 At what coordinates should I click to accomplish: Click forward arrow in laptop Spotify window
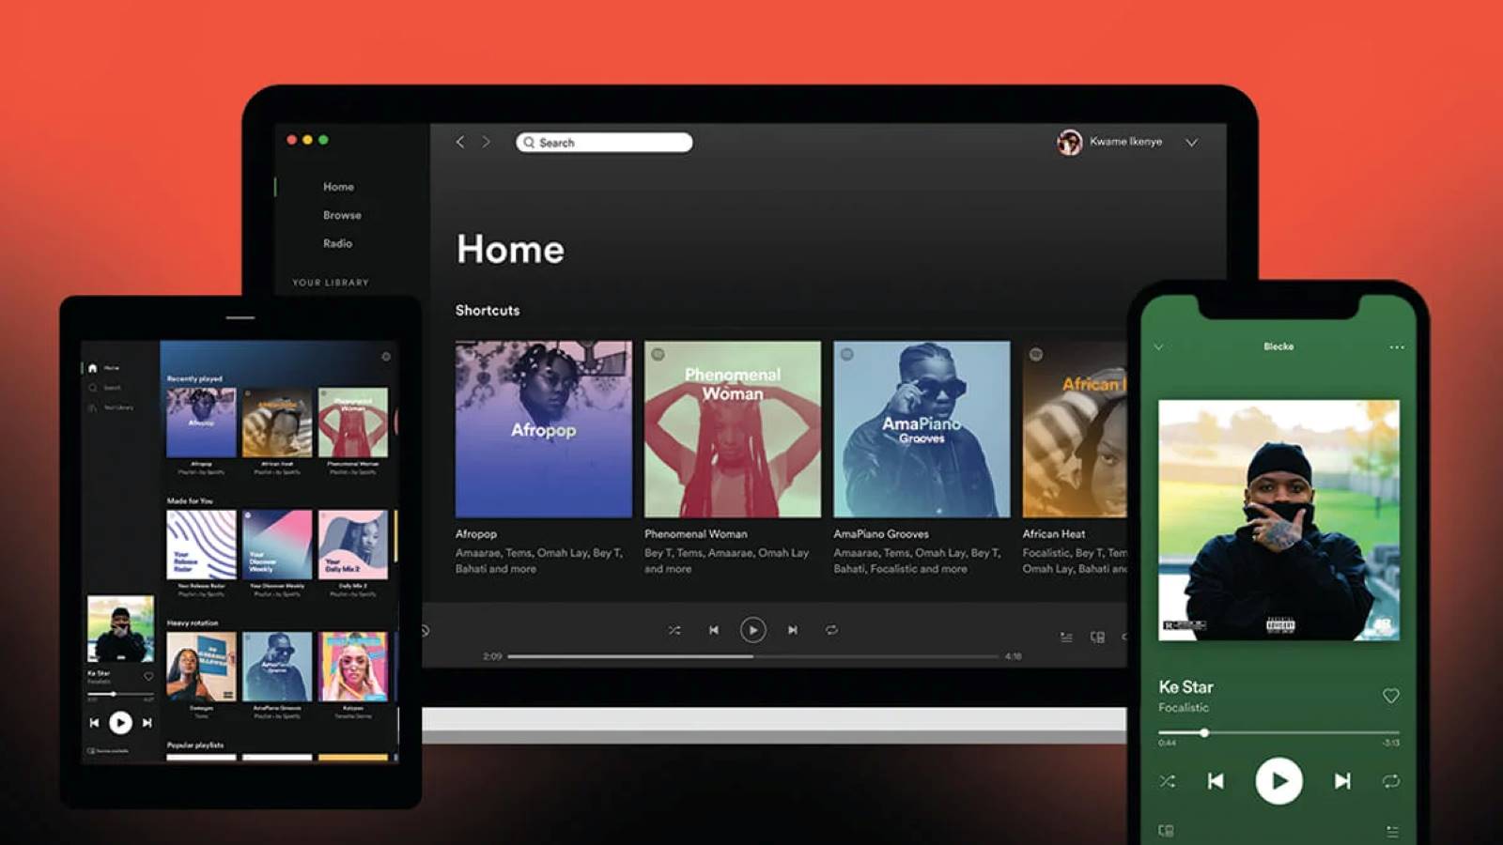486,142
